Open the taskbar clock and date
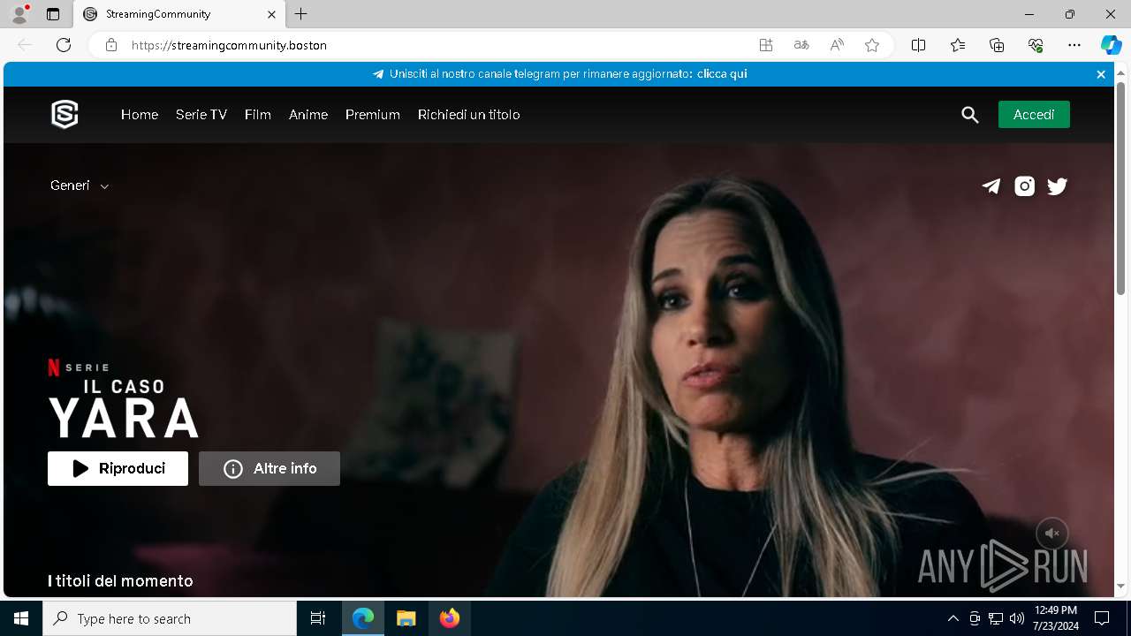Viewport: 1131px width, 636px height. (x=1056, y=618)
